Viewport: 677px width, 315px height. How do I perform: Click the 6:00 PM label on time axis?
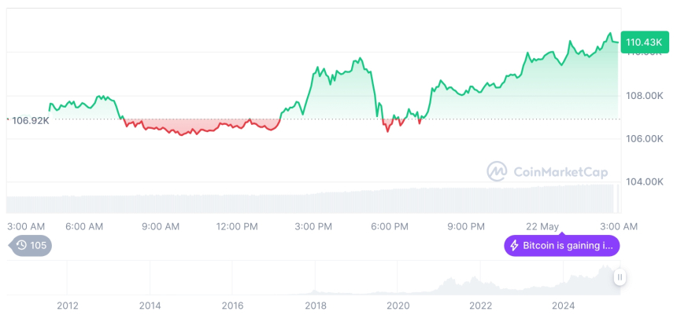coord(390,226)
